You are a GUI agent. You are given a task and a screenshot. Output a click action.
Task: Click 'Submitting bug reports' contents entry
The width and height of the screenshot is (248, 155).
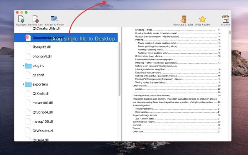click(x=143, y=122)
